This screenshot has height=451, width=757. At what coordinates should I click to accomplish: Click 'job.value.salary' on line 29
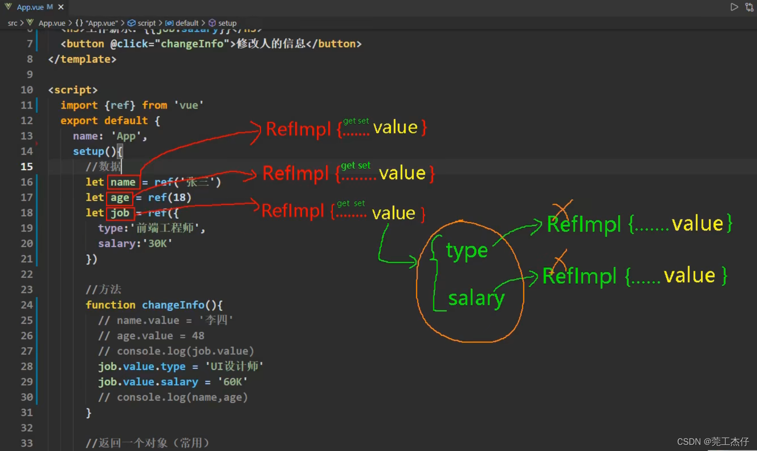(148, 382)
